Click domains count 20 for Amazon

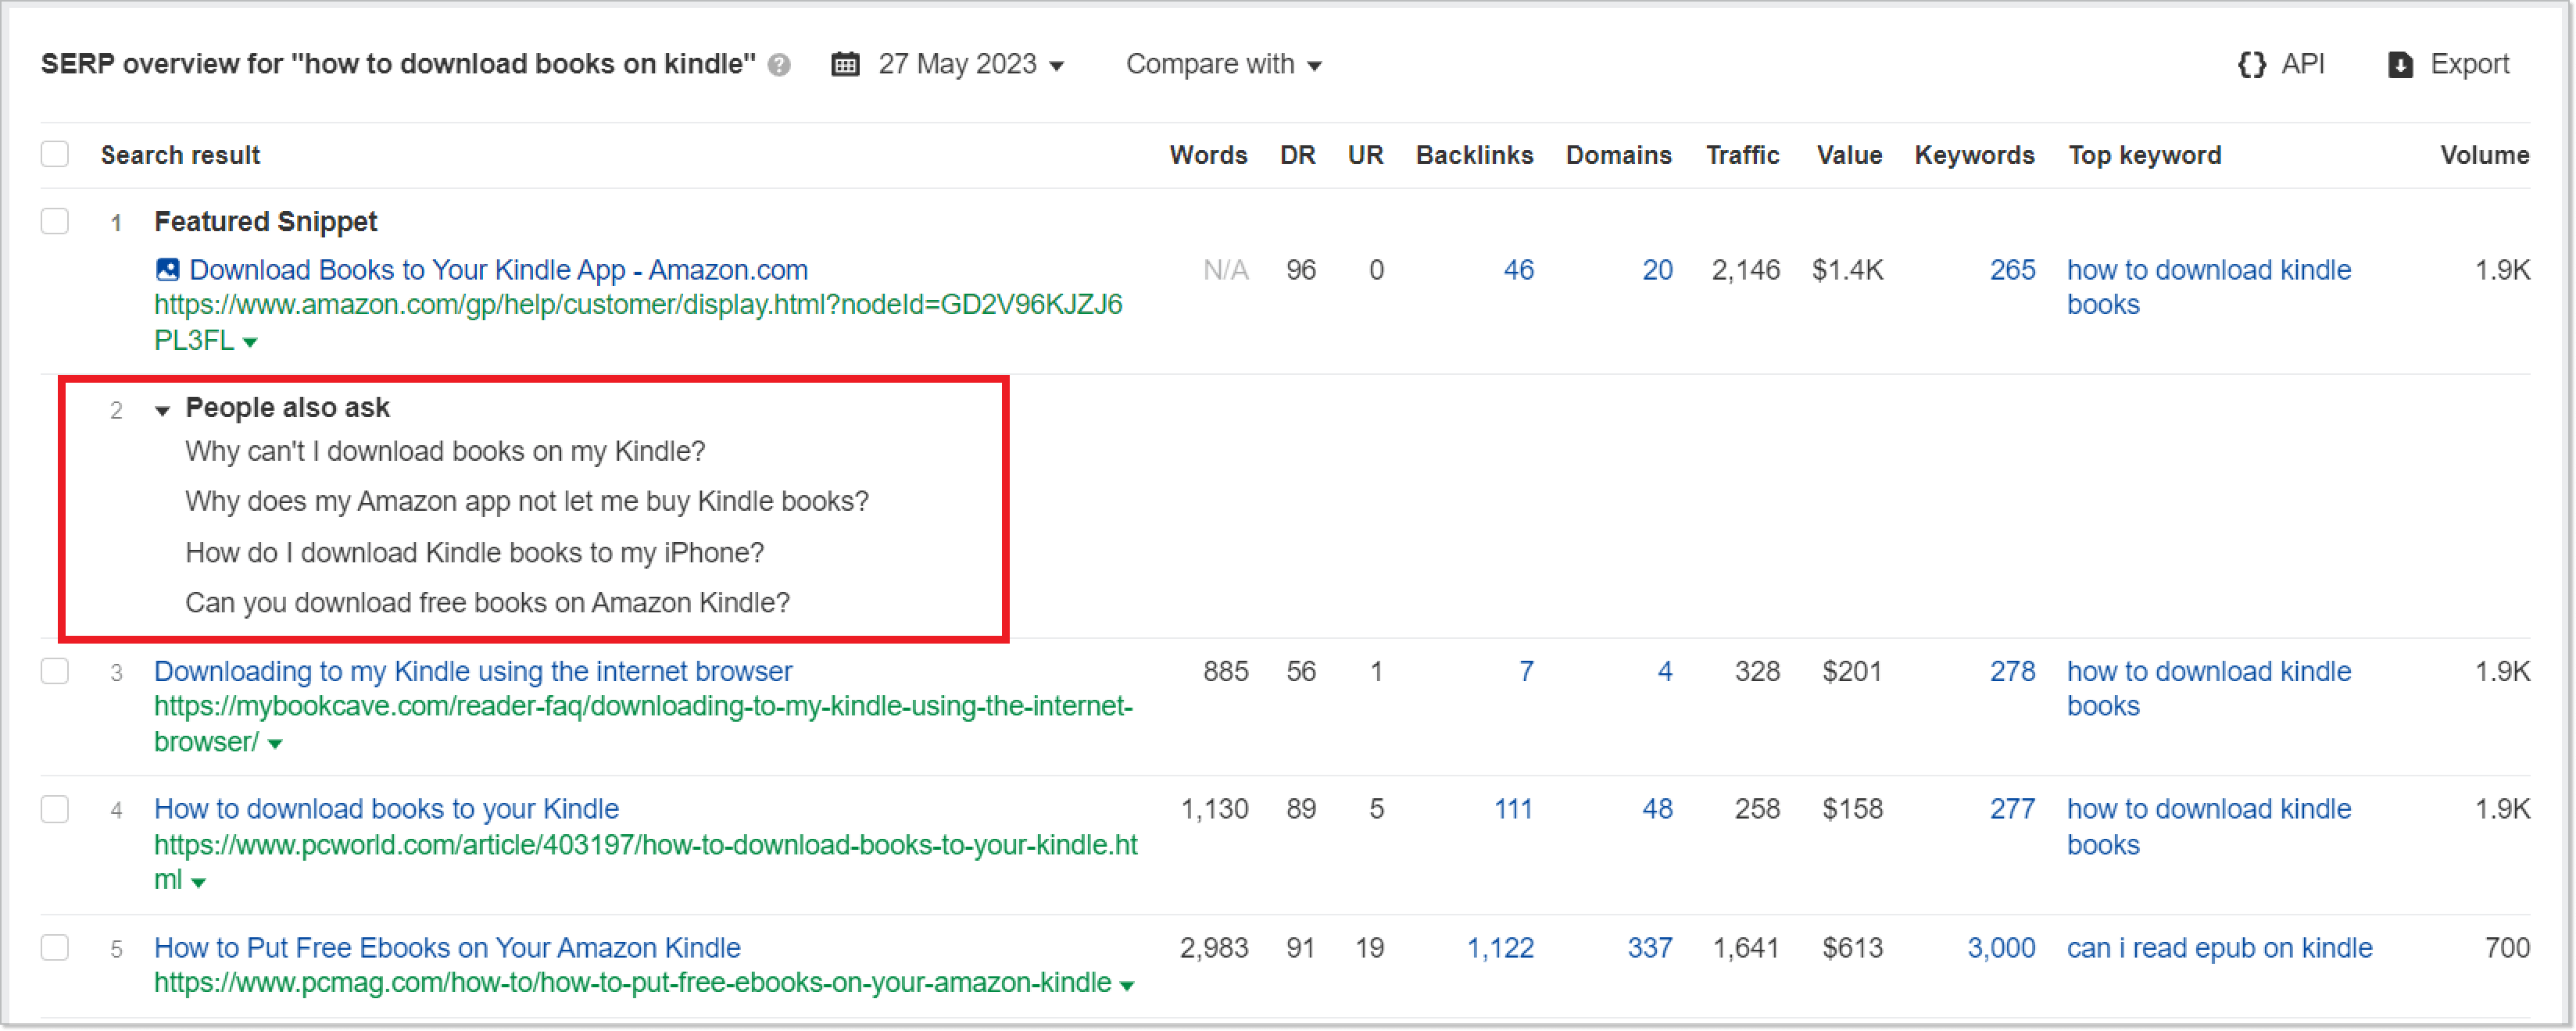point(1657,269)
